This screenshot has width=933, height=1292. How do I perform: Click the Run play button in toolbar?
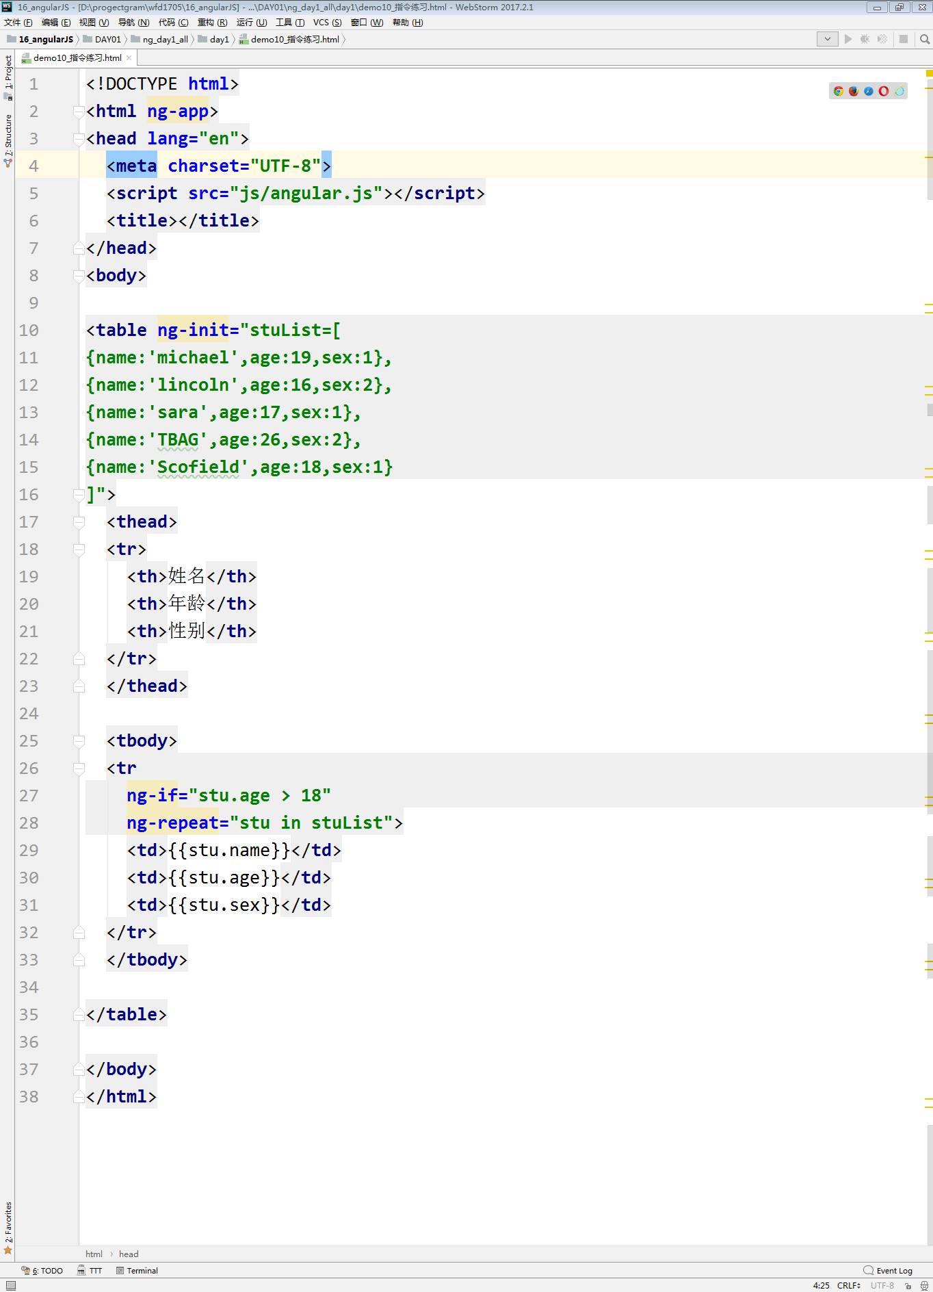(x=848, y=39)
